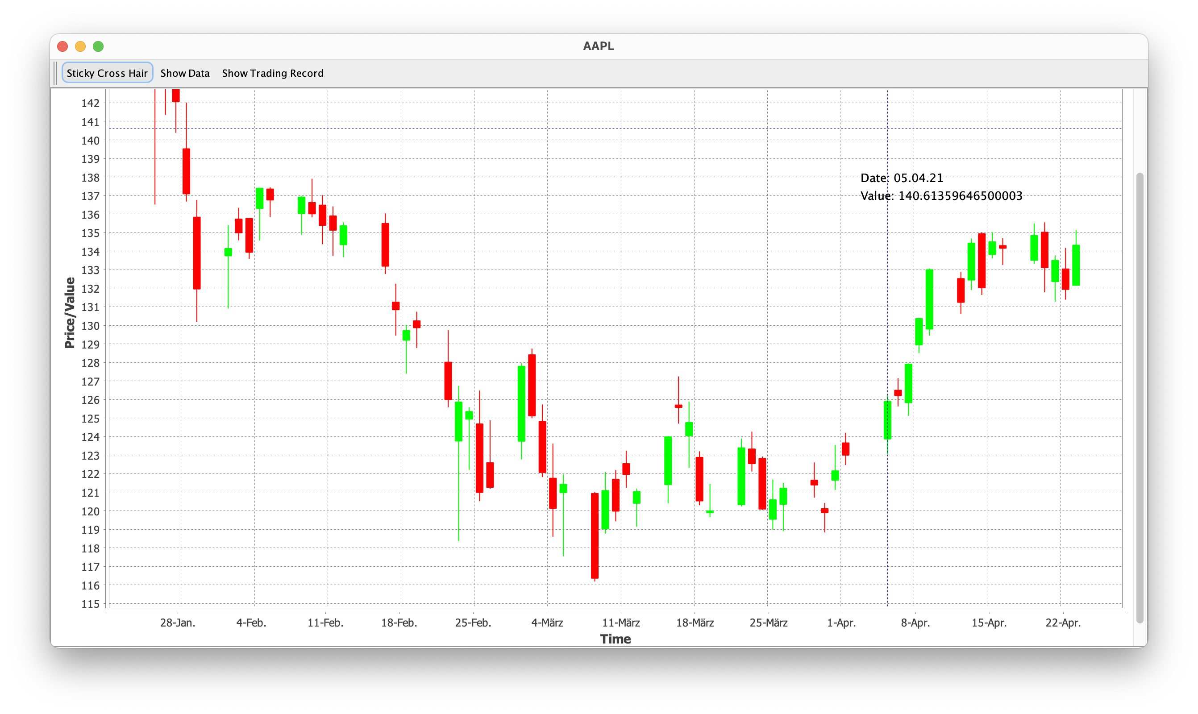Maximize window with the green button
Screen dimensions: 1198x714
(x=98, y=46)
